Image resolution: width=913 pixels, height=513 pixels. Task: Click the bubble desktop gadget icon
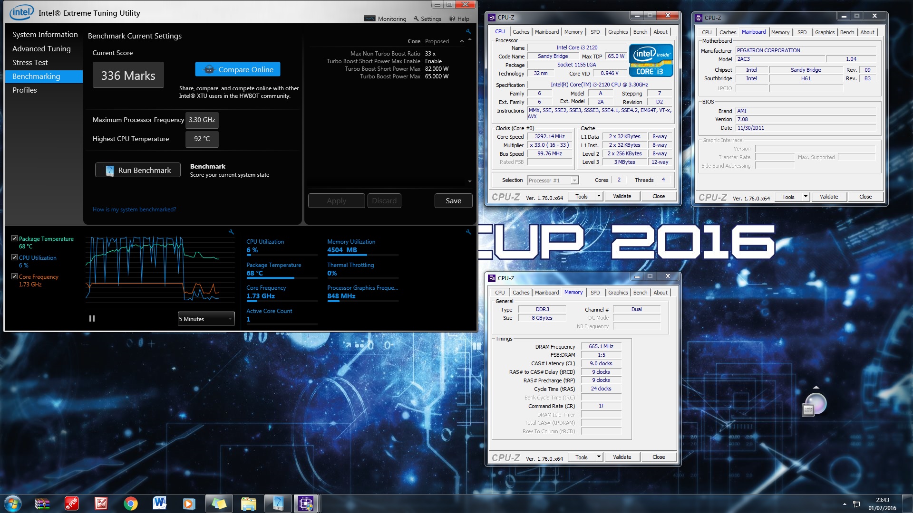coord(815,405)
